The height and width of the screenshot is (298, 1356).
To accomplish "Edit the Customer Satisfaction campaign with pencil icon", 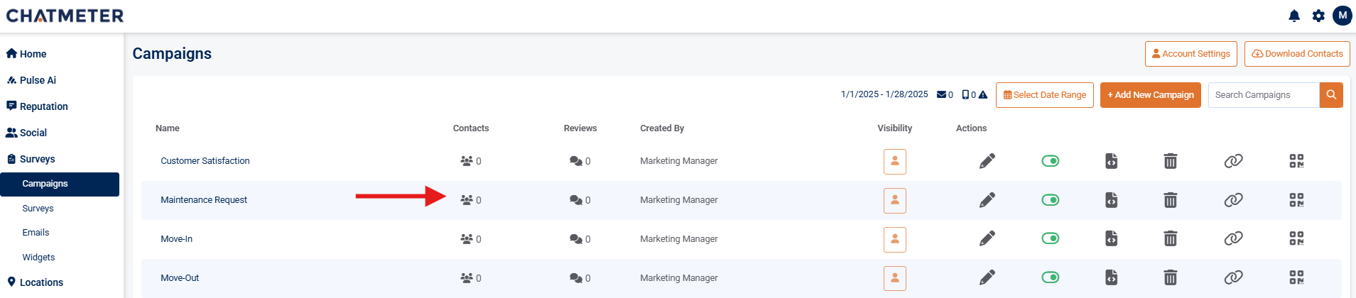I will pyautogui.click(x=987, y=161).
